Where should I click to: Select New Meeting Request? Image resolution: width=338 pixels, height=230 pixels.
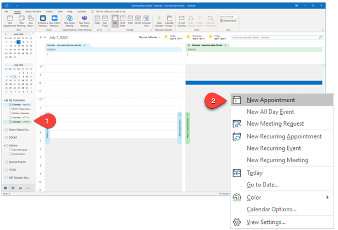pyautogui.click(x=282, y=124)
